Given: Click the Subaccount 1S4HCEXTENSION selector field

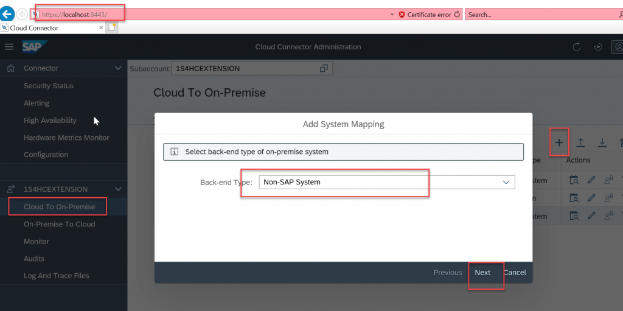Looking at the screenshot, I should tap(252, 68).
